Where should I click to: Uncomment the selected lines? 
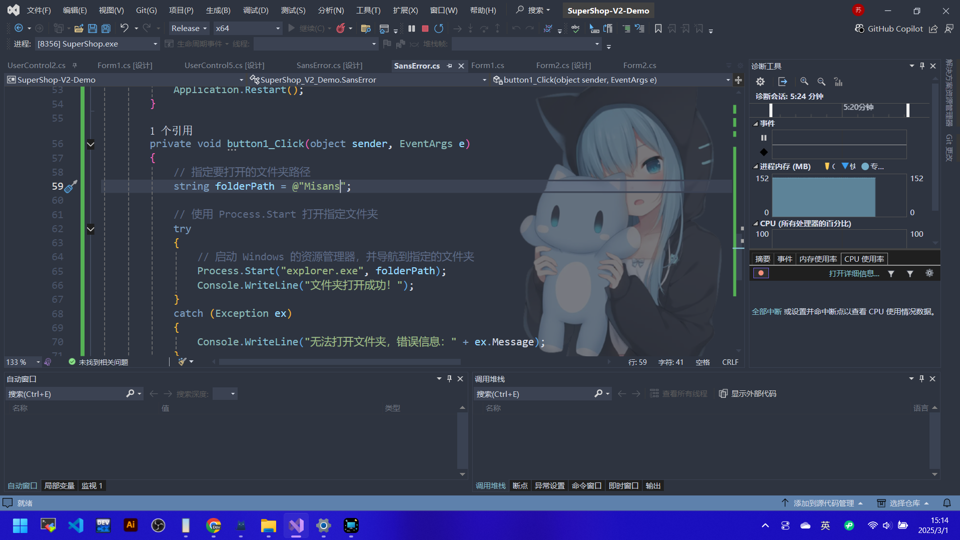coord(640,29)
